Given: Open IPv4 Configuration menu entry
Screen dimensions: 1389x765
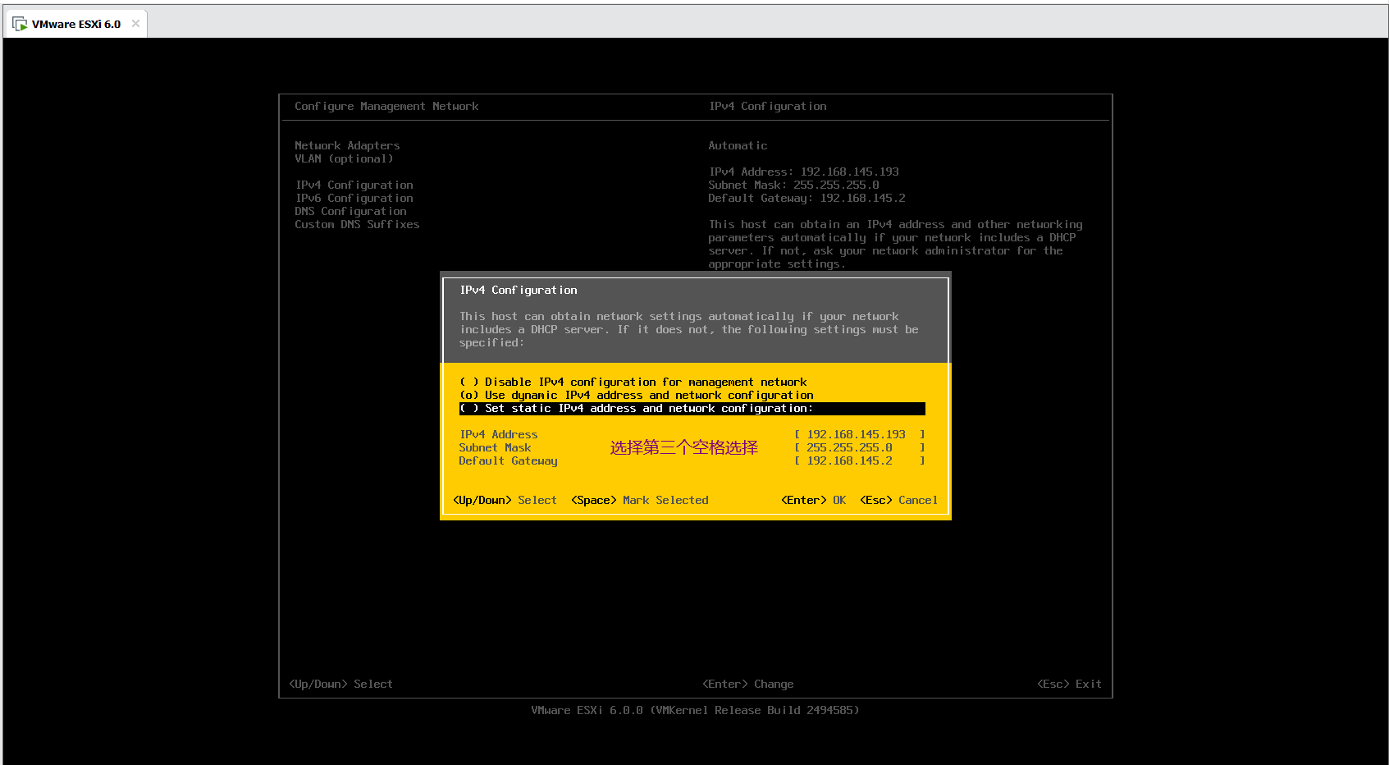Looking at the screenshot, I should (354, 185).
